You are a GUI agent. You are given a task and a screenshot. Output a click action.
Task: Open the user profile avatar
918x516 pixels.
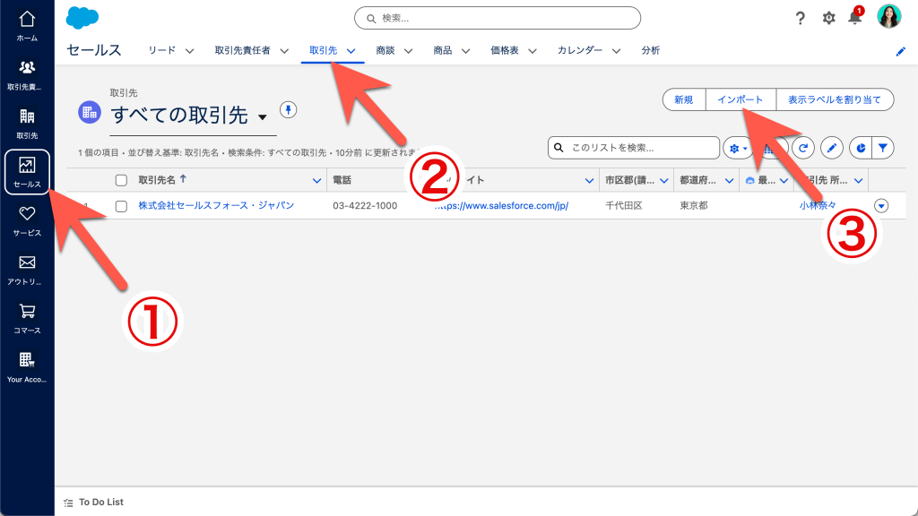click(x=888, y=17)
